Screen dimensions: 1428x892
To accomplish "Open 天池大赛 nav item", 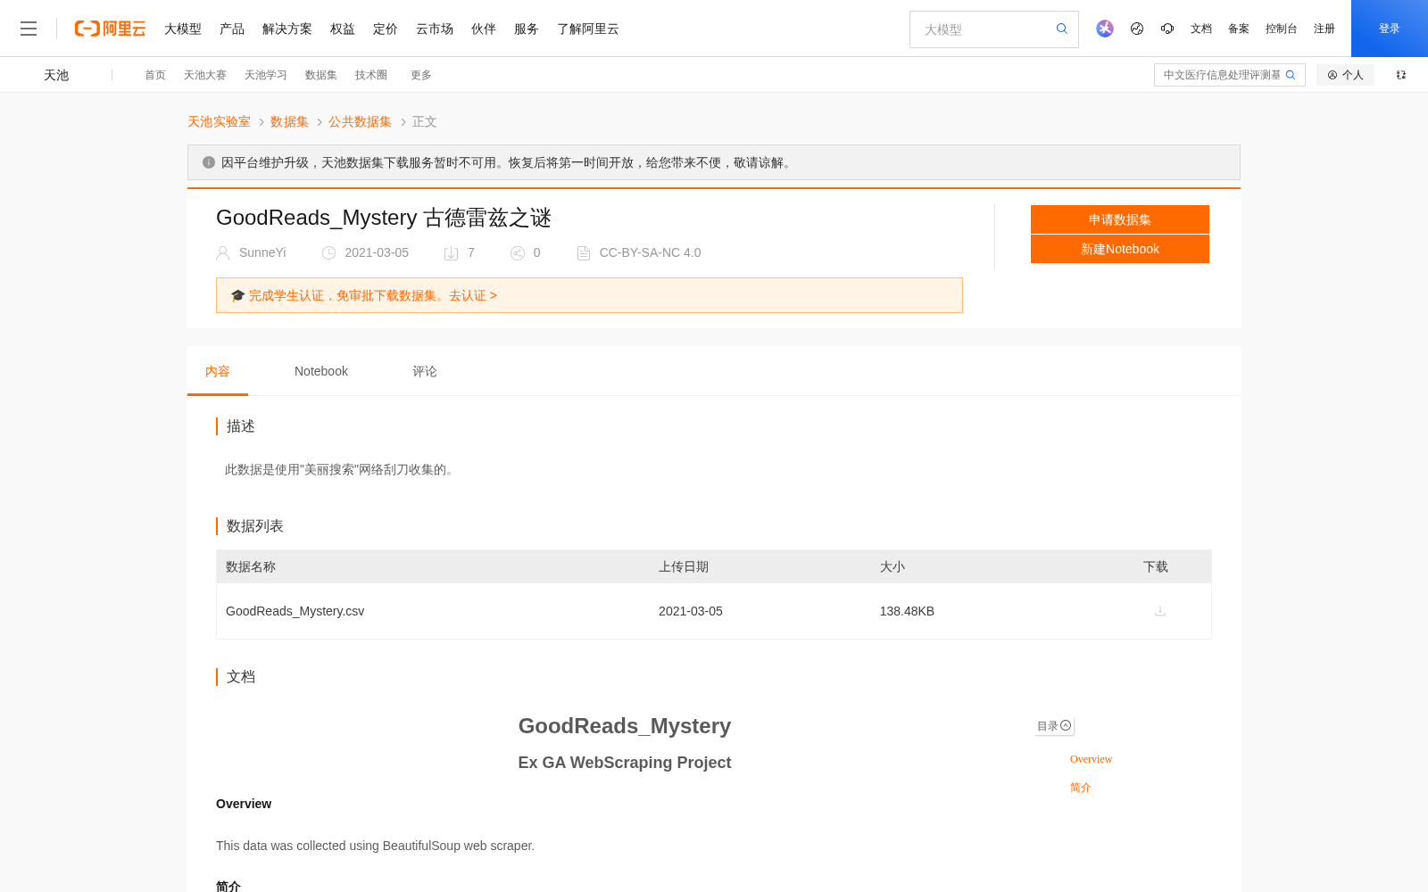I will click(205, 75).
